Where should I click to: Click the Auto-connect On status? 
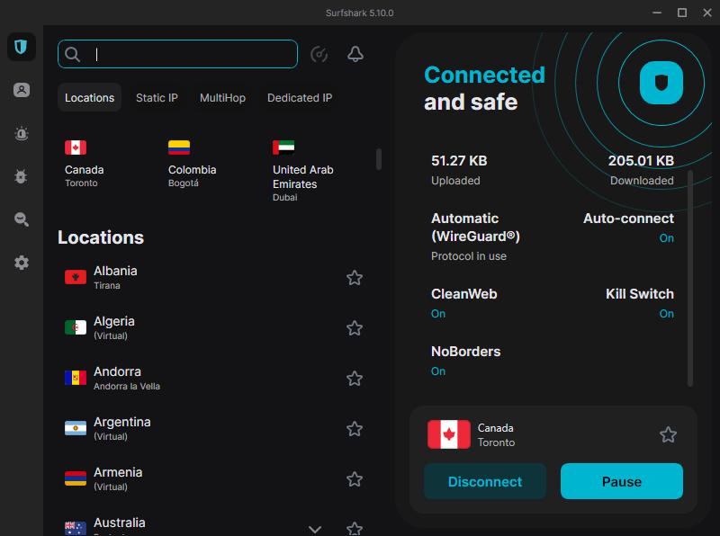click(x=666, y=238)
